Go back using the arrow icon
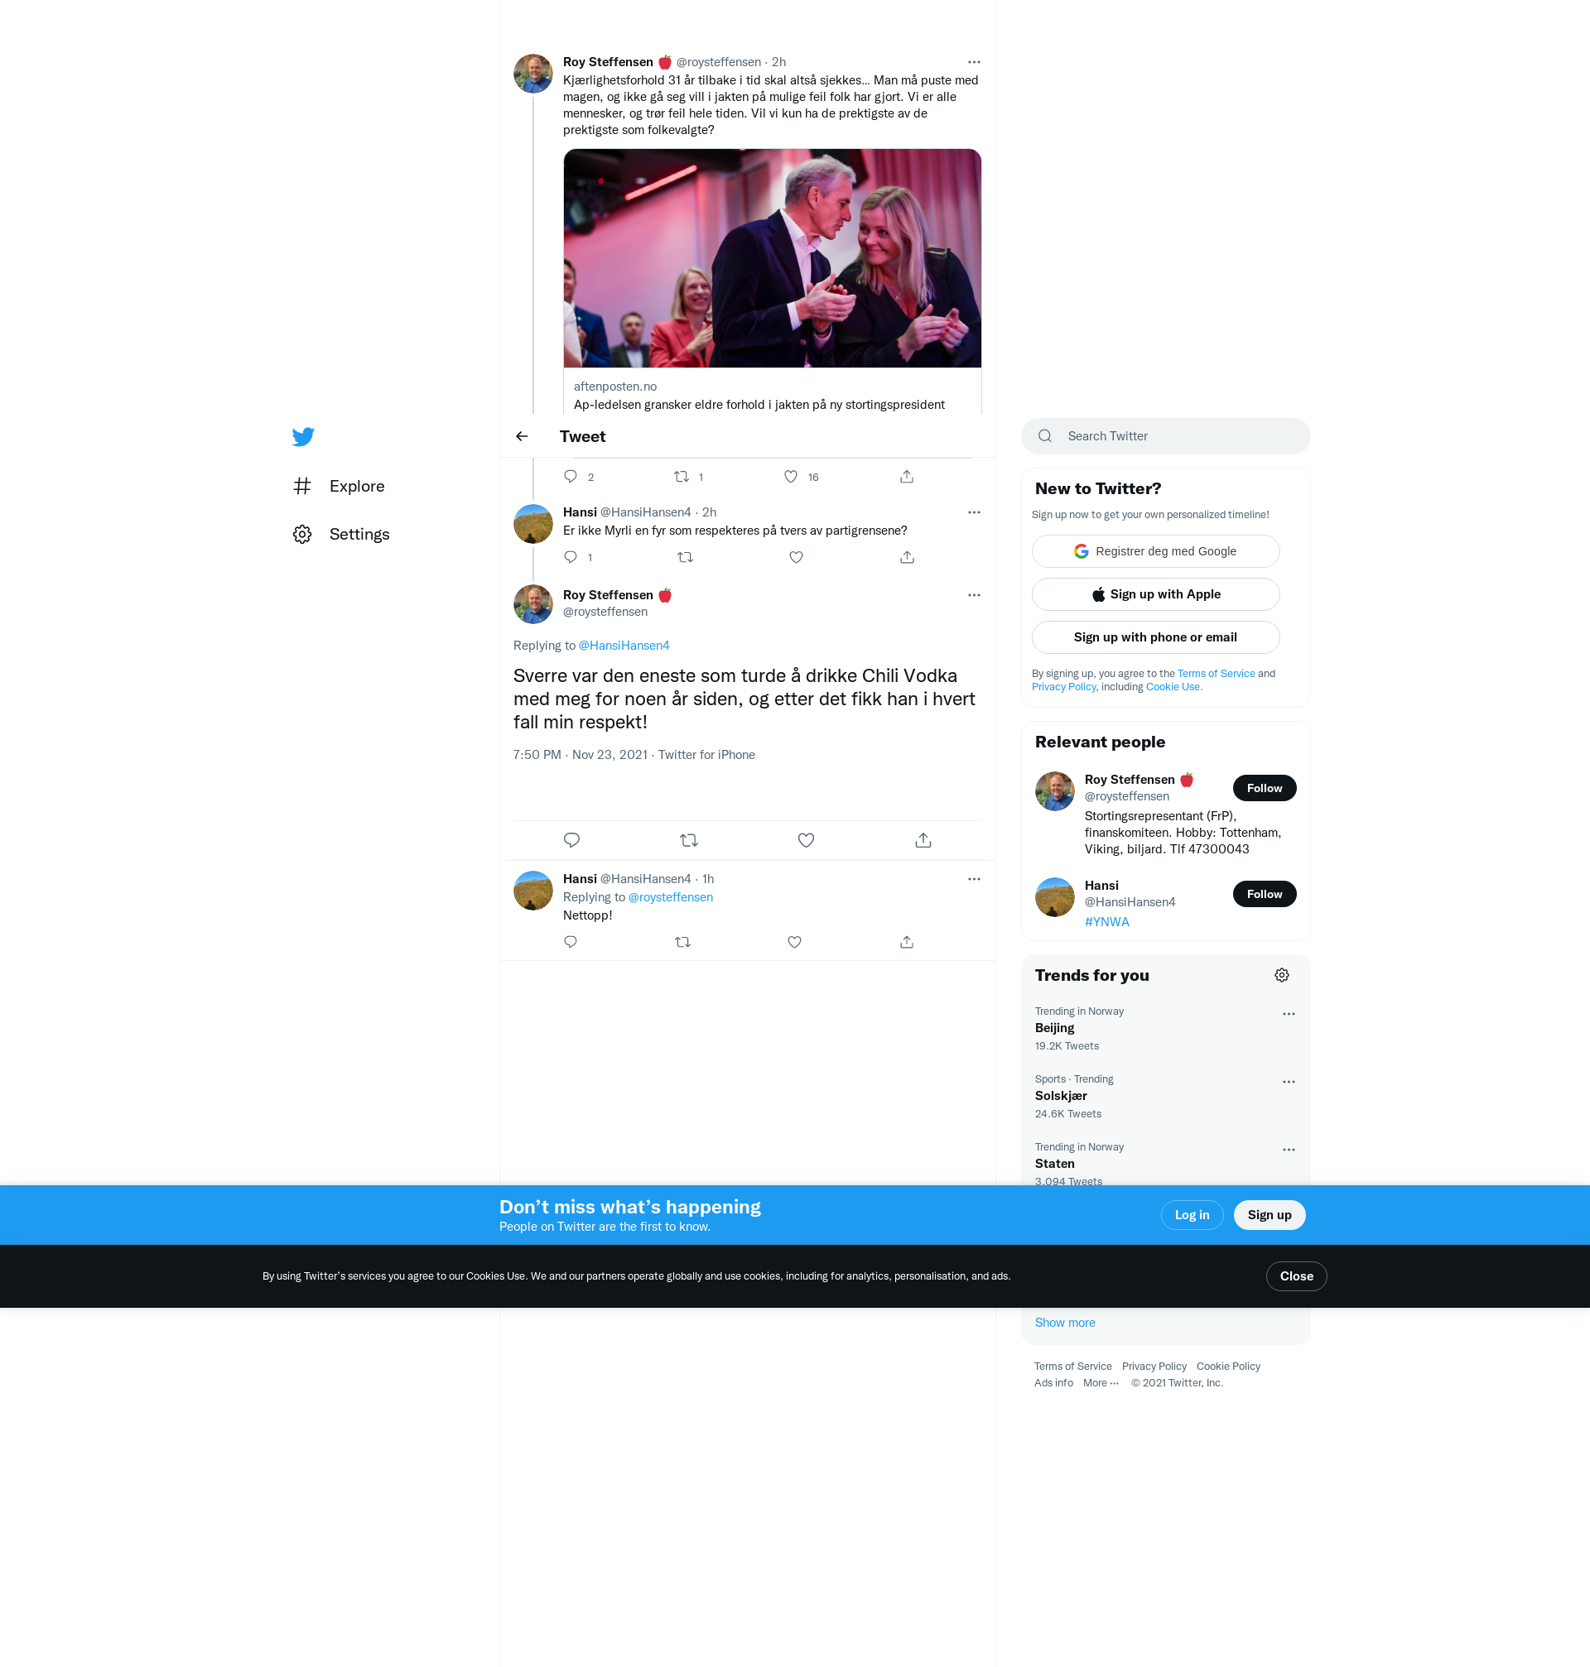The width and height of the screenshot is (1590, 1667). tap(522, 436)
